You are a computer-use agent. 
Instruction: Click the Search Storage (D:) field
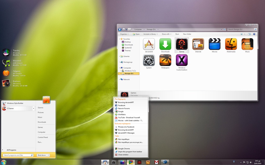tap(241, 29)
